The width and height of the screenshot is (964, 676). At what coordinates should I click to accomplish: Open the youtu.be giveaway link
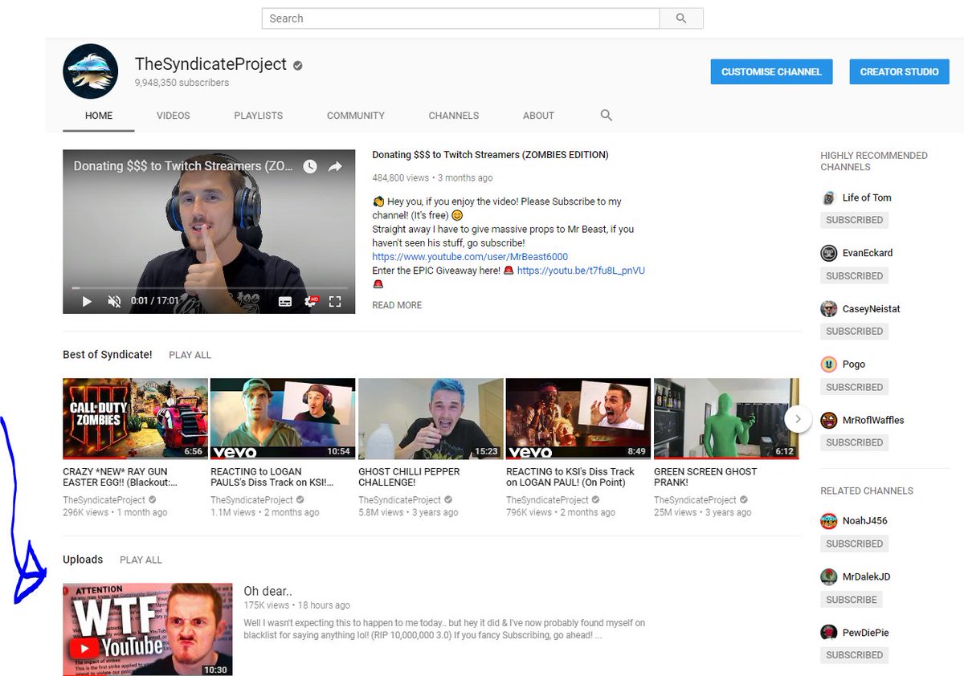click(x=581, y=271)
